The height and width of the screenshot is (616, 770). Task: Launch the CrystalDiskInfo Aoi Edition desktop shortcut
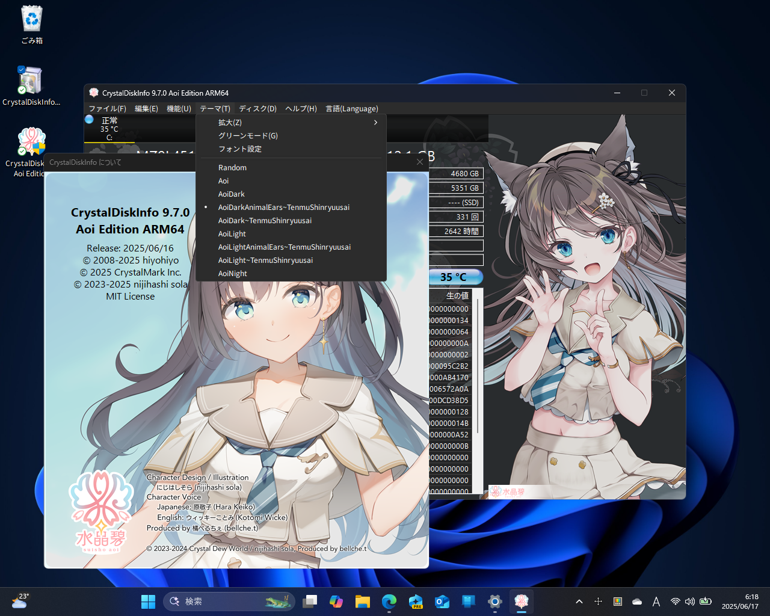31,140
